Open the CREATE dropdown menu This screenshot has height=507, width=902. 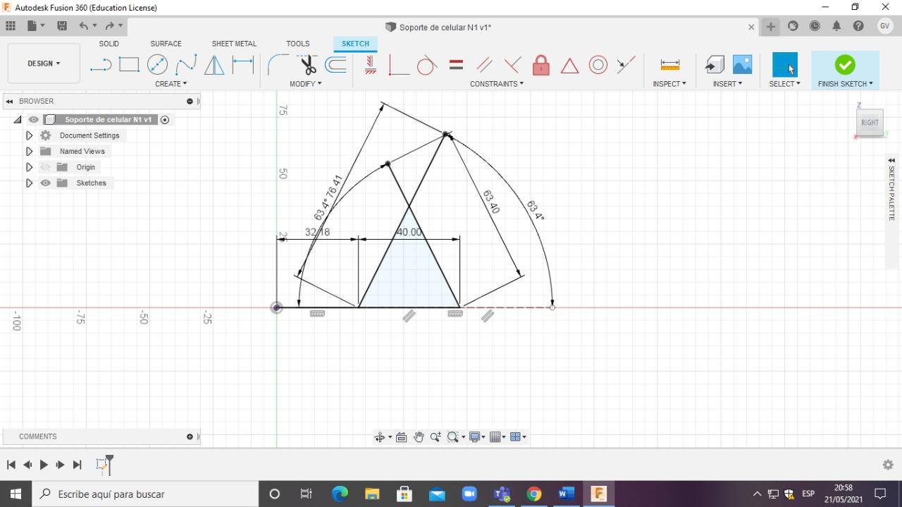171,84
